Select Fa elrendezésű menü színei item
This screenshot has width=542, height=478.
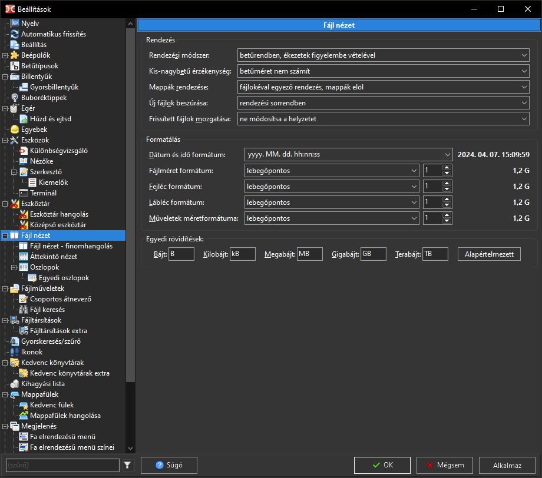(72, 447)
